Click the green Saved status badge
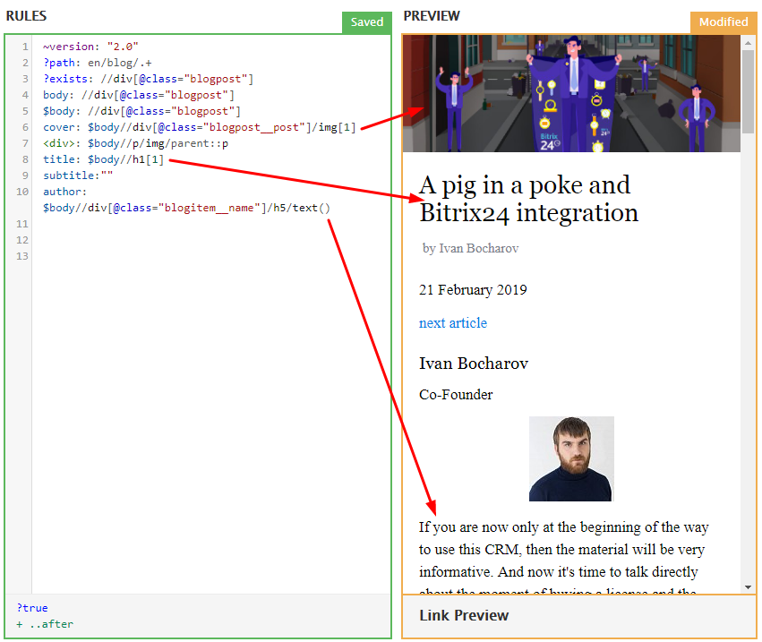Image resolution: width=762 pixels, height=642 pixels. click(367, 22)
